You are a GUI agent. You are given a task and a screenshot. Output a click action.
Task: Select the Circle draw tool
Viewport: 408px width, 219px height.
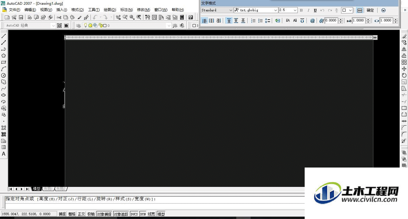click(4, 75)
